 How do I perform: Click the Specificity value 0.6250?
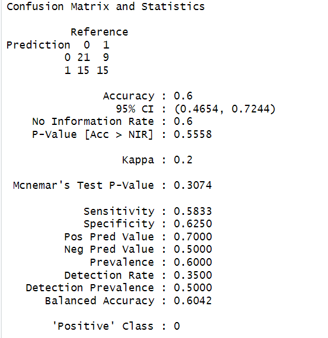(193, 224)
